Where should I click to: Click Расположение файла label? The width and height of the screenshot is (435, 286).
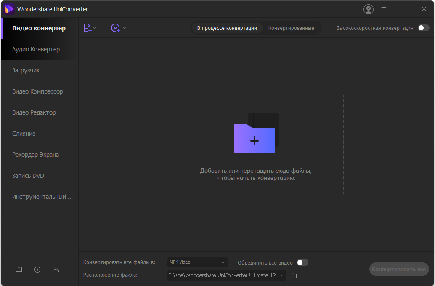[x=110, y=275]
